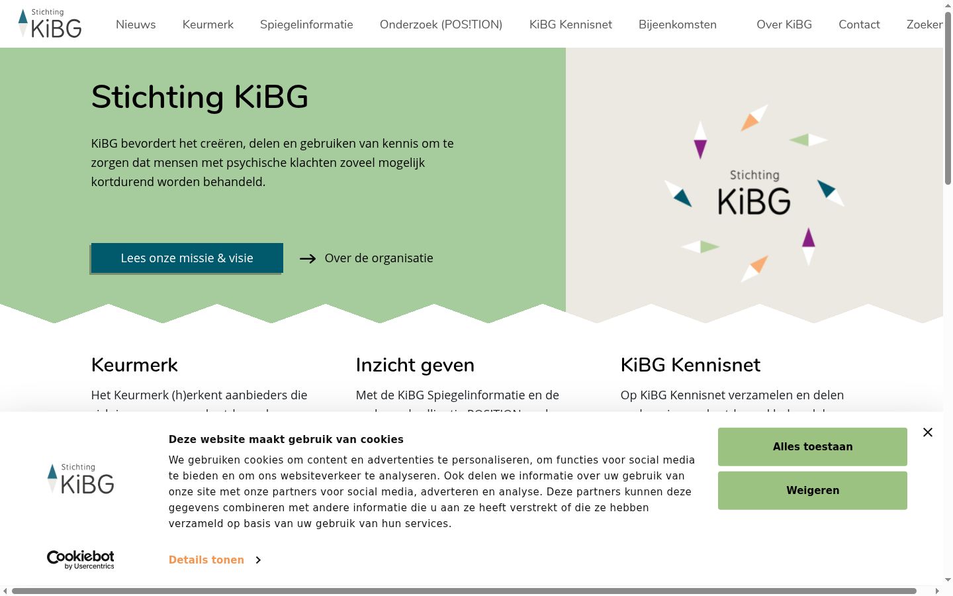Open the Contact page link
Image resolution: width=953 pixels, height=596 pixels.
859,25
